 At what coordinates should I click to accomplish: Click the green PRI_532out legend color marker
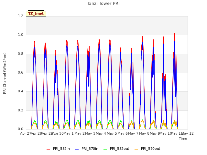105,149
